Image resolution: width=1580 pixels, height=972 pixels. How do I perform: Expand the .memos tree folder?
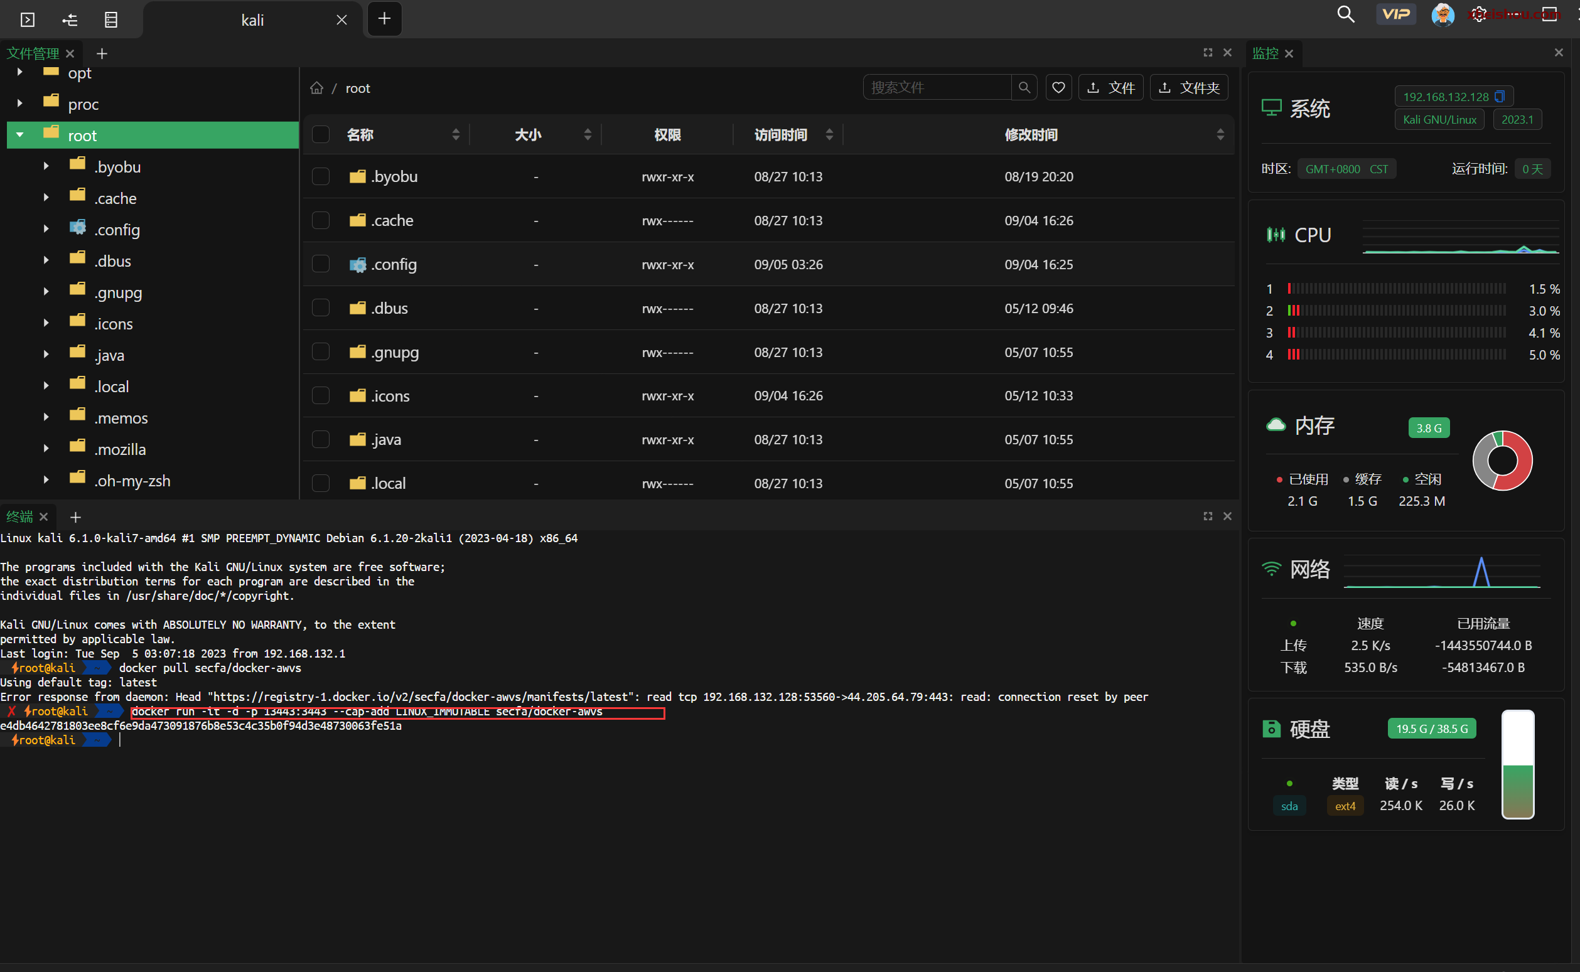click(46, 417)
